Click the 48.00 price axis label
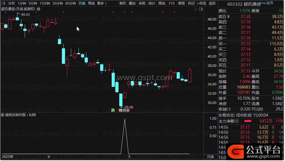The width and height of the screenshot is (285, 161). (x=212, y=19)
